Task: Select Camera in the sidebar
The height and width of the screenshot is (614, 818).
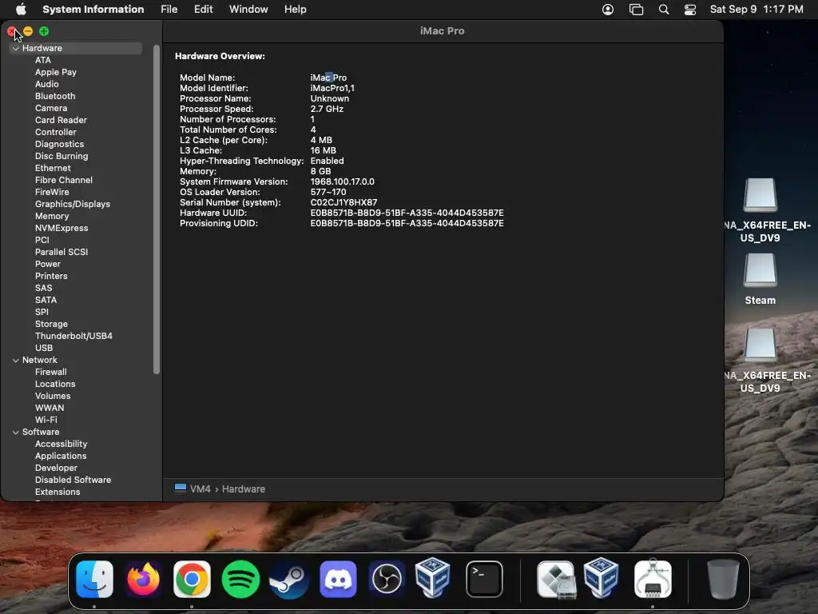Action: [51, 108]
